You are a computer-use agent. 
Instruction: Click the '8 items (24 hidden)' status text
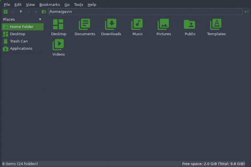coord(20,164)
